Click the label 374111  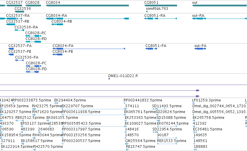[132, 106]
